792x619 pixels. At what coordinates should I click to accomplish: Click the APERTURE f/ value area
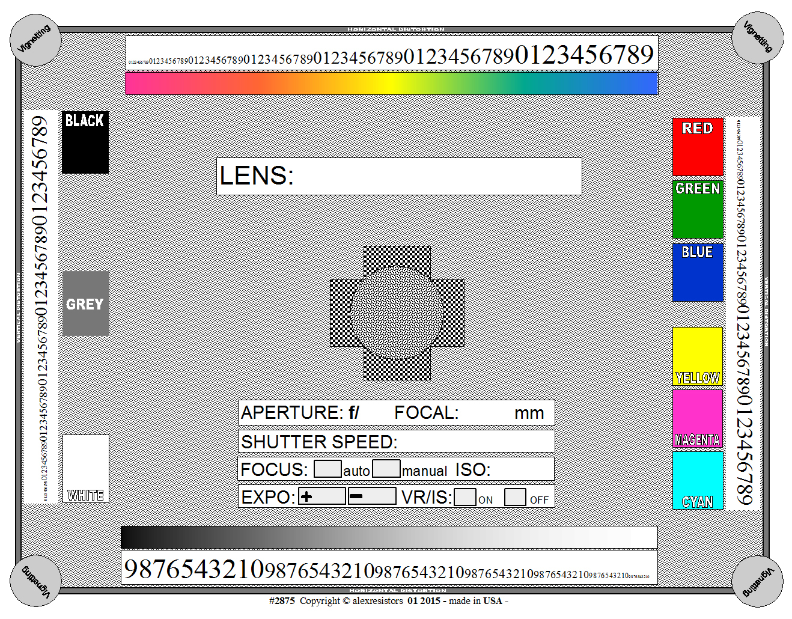(376, 413)
